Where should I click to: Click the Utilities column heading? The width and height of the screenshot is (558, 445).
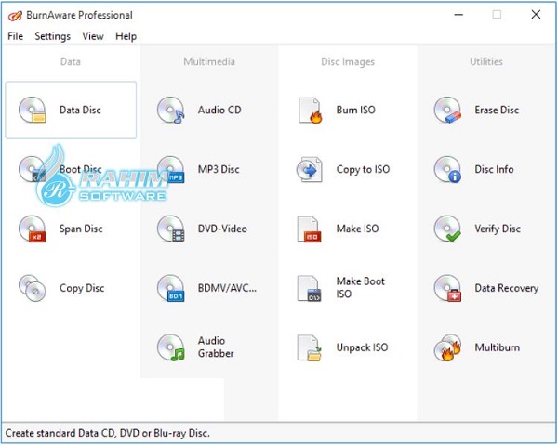pos(486,62)
